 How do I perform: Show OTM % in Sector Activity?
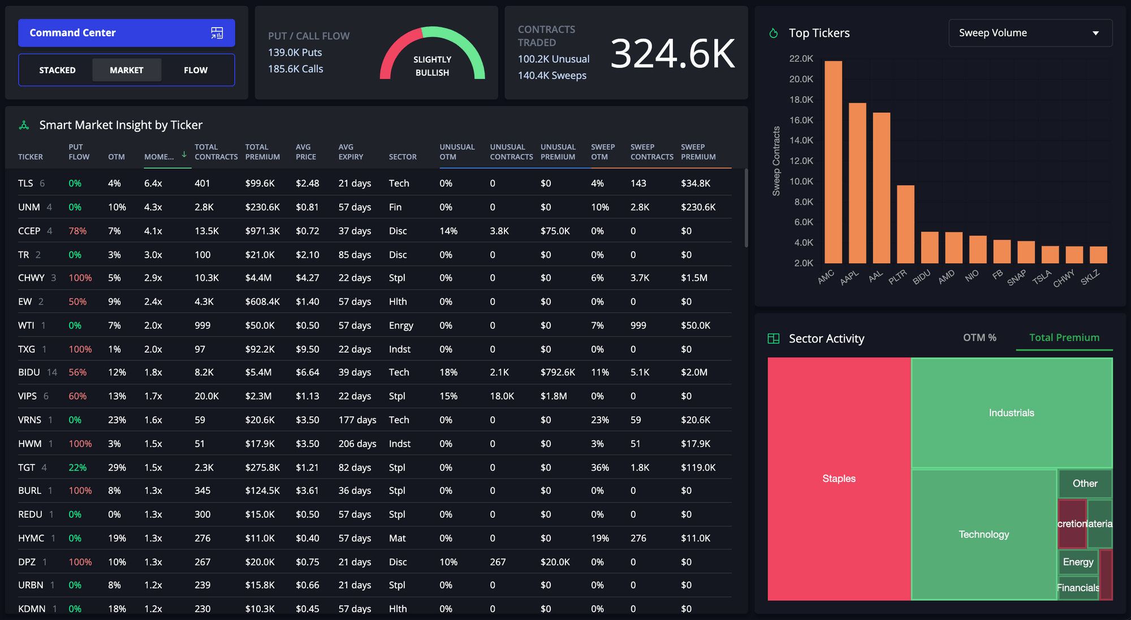click(x=979, y=337)
